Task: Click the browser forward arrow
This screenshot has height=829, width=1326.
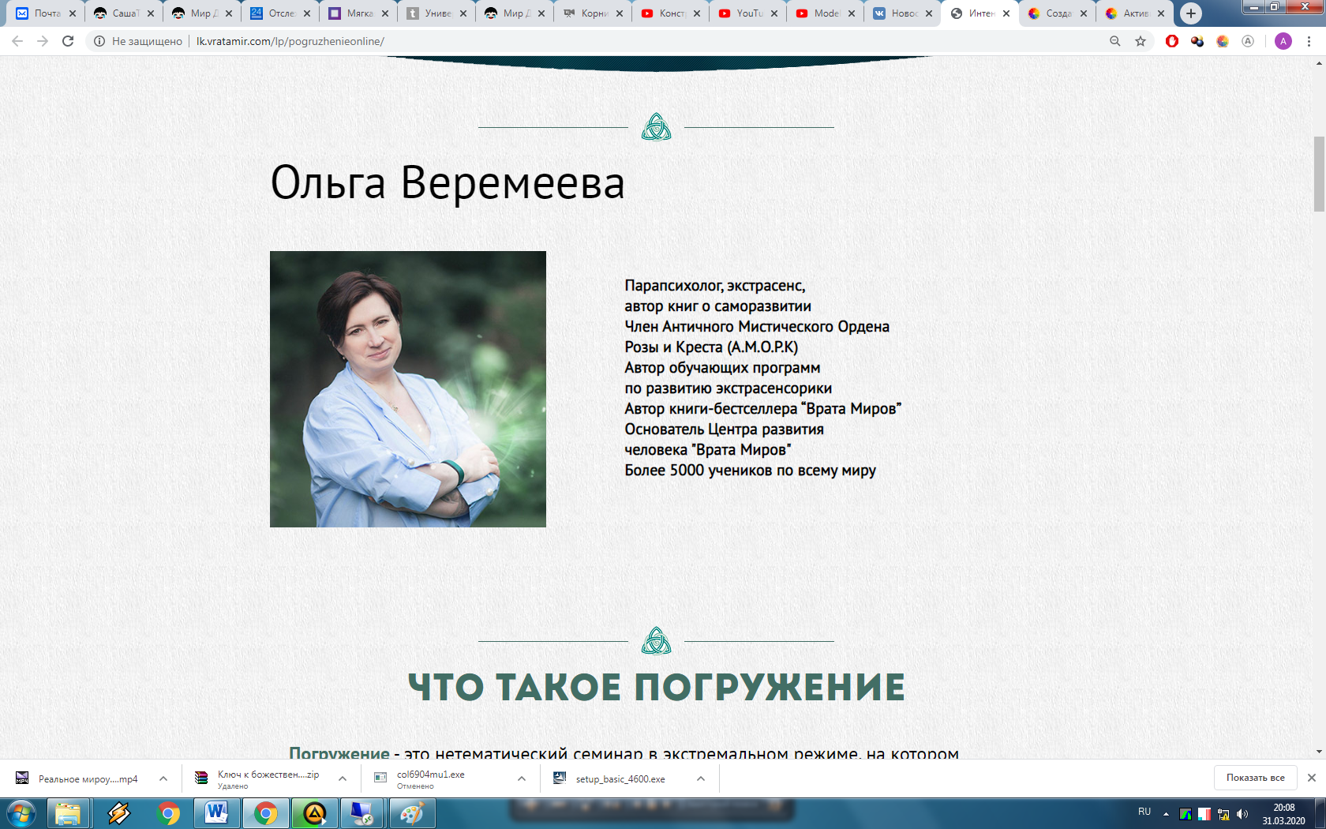Action: (x=43, y=41)
